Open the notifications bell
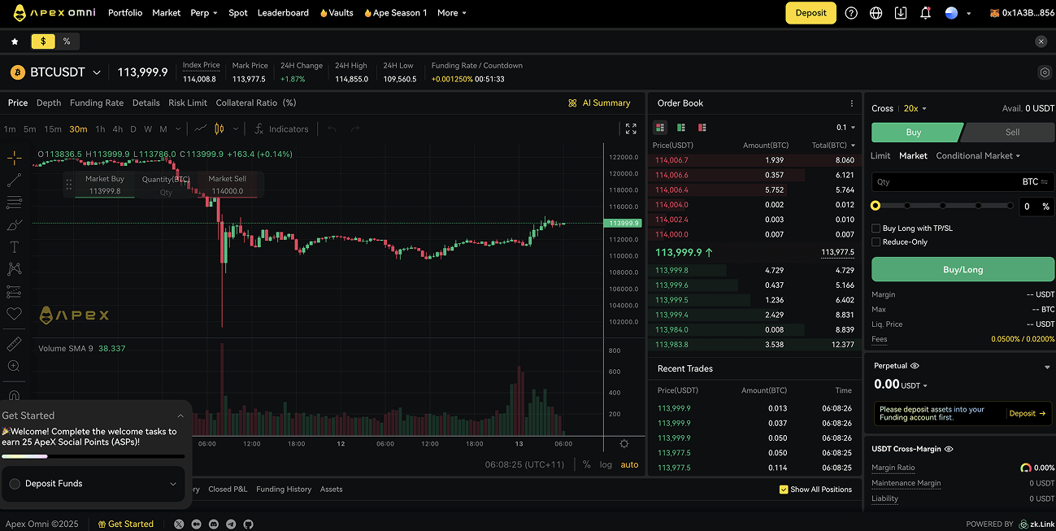 point(925,13)
